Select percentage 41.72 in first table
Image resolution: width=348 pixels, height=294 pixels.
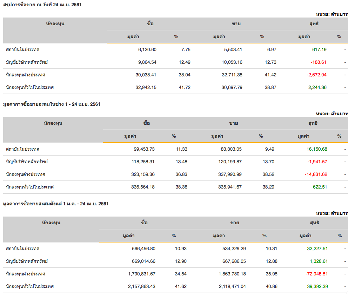click(x=185, y=88)
